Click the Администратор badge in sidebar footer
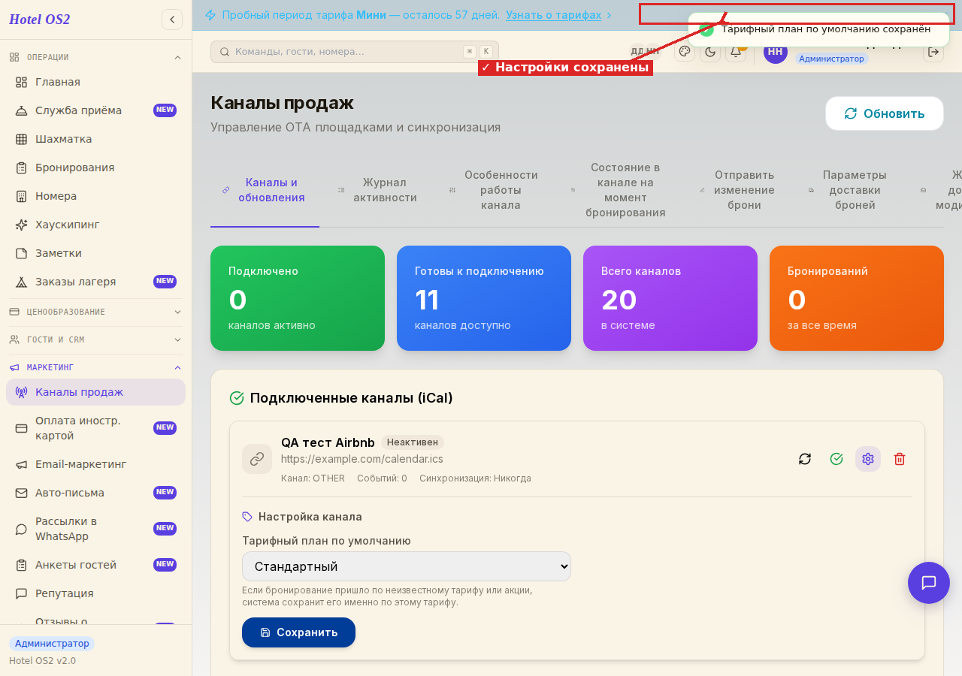The height and width of the screenshot is (676, 962). (x=52, y=644)
